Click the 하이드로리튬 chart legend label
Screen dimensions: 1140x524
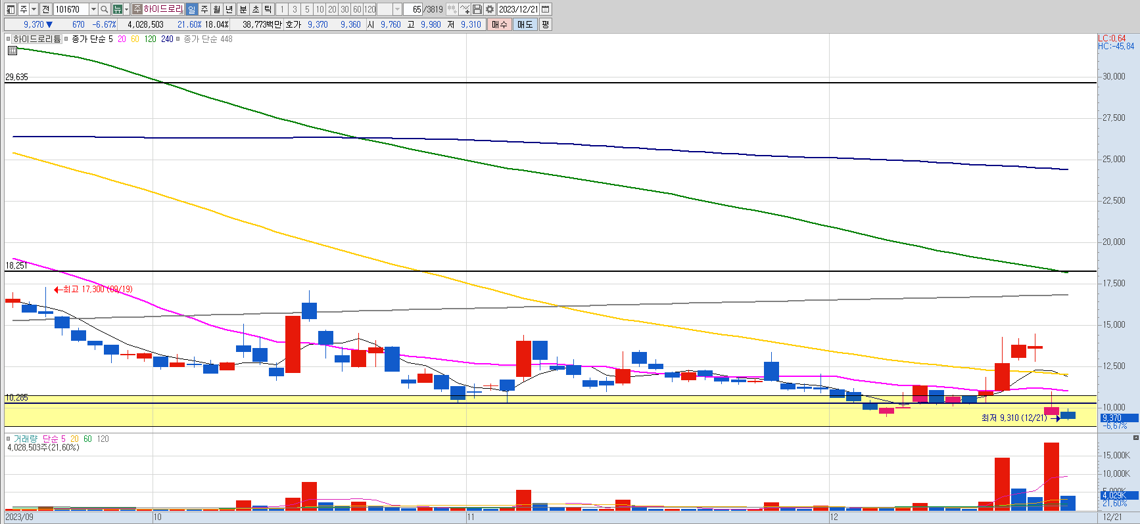click(37, 39)
